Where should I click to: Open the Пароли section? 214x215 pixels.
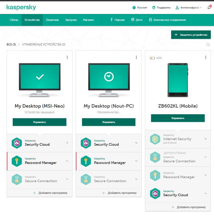(117, 20)
